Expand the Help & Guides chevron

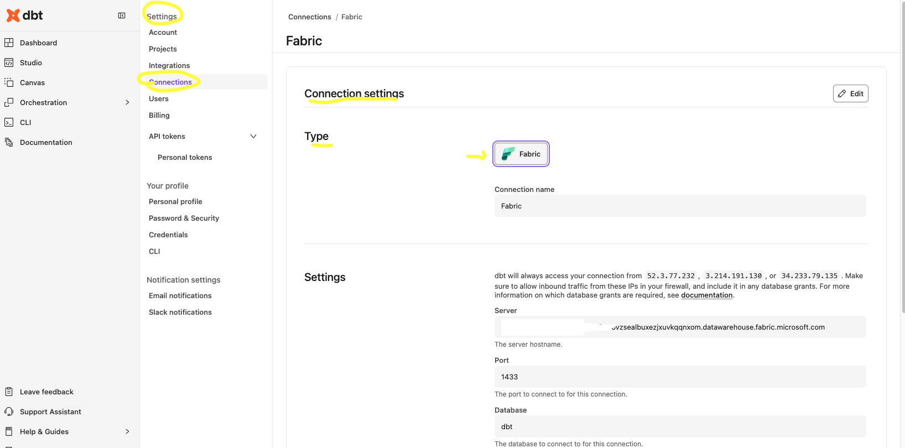[127, 431]
